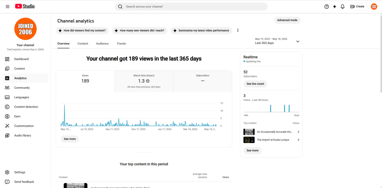Open "The Airport at Kuala Lumpur" thumbnail

(x=249, y=140)
